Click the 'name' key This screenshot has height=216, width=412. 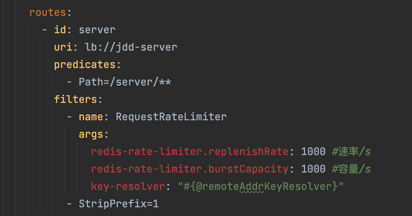coord(91,117)
